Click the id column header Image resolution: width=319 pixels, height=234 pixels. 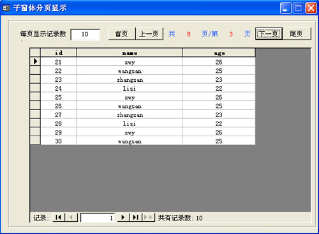pyautogui.click(x=58, y=52)
